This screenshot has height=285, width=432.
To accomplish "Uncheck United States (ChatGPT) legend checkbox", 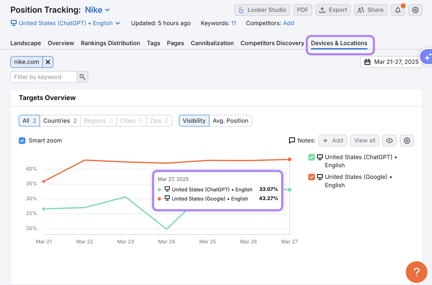I will [312, 157].
